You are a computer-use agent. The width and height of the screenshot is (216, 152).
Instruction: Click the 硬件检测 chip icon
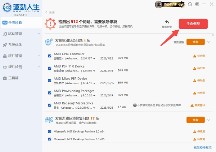click(5, 67)
